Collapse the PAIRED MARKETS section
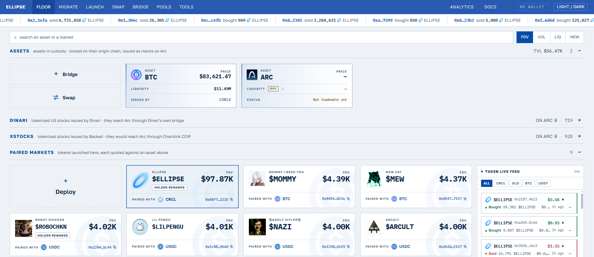Screen dimensions: 594x257 pyautogui.click(x=580, y=152)
